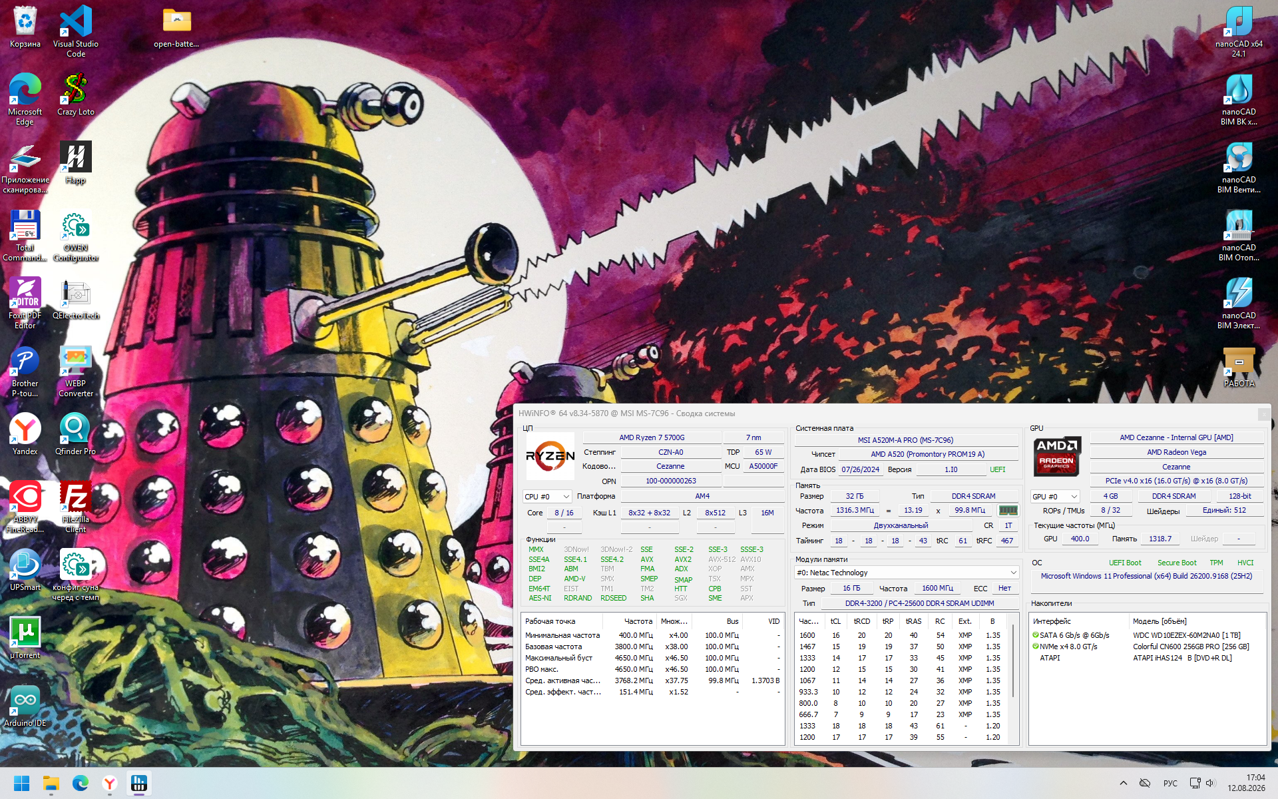Click the Модель [объём] column header
Screen dimensions: 1278x799
[x=1197, y=621]
